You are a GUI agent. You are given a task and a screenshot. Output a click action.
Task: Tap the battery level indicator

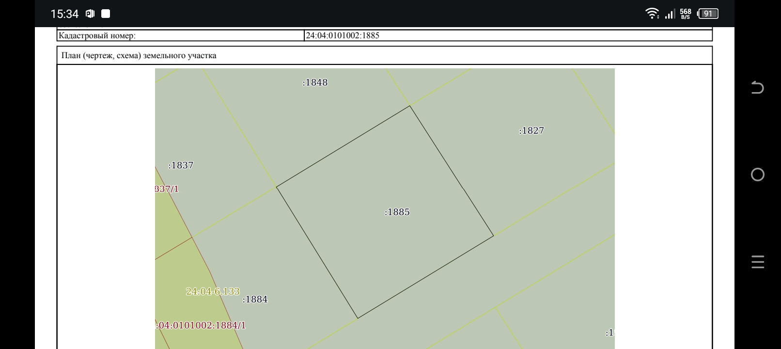click(707, 14)
